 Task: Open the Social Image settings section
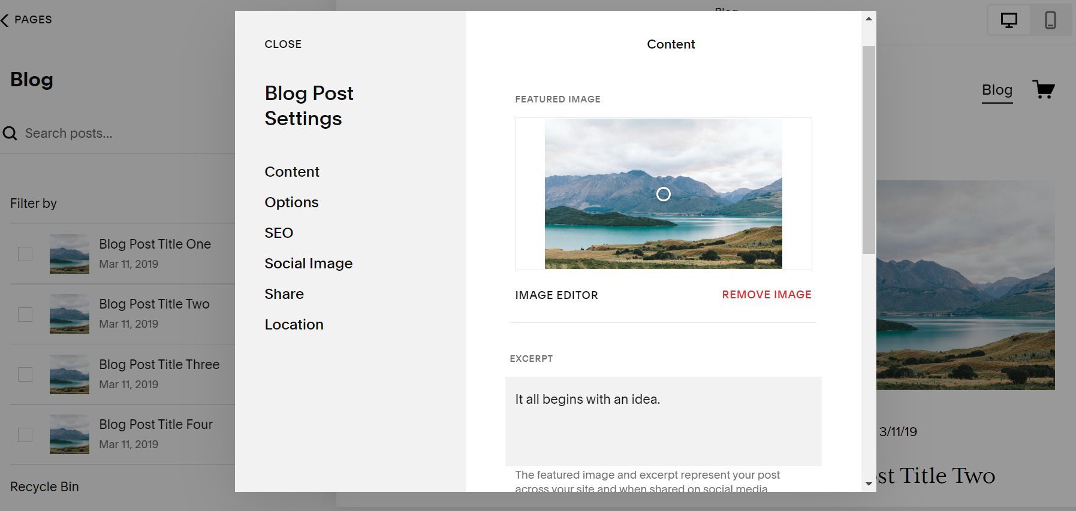[308, 264]
